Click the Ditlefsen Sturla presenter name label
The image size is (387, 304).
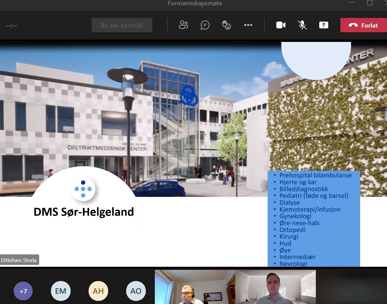pyautogui.click(x=19, y=260)
